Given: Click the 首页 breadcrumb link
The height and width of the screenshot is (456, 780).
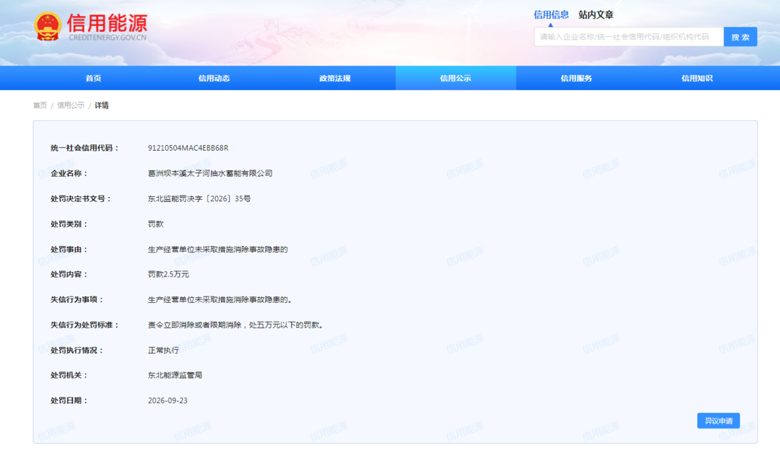Looking at the screenshot, I should 40,105.
